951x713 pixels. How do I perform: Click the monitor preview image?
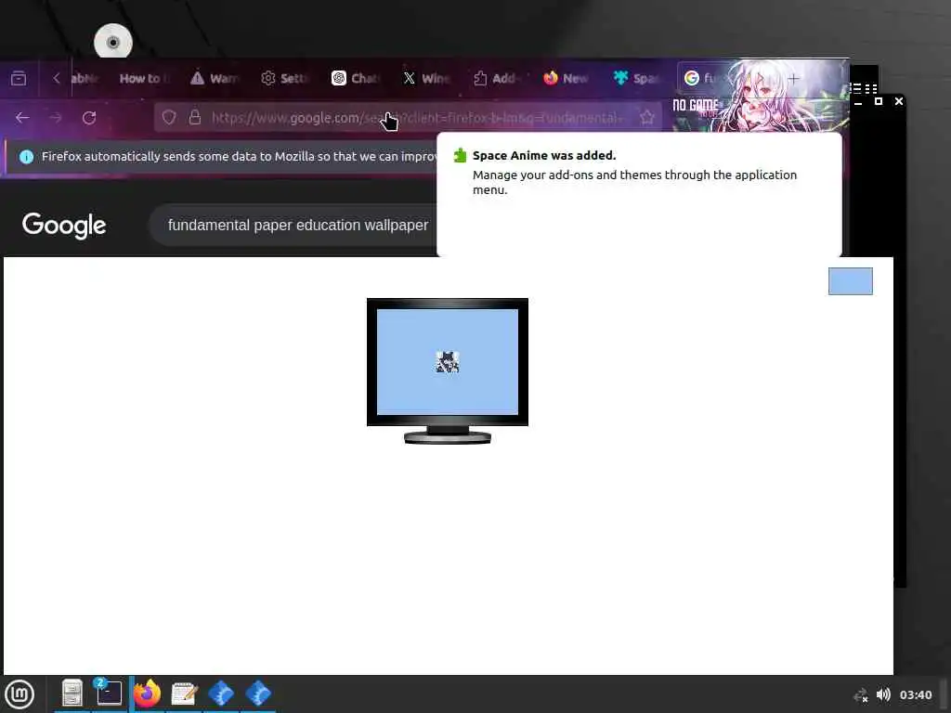pos(448,371)
